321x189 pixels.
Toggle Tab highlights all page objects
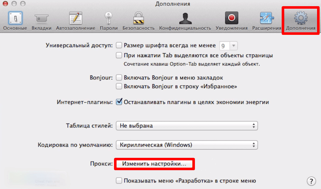point(119,55)
